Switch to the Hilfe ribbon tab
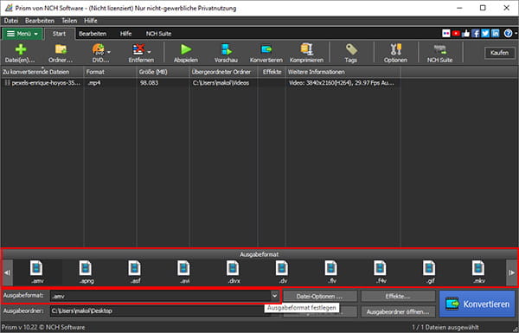519x333 pixels. (x=125, y=34)
